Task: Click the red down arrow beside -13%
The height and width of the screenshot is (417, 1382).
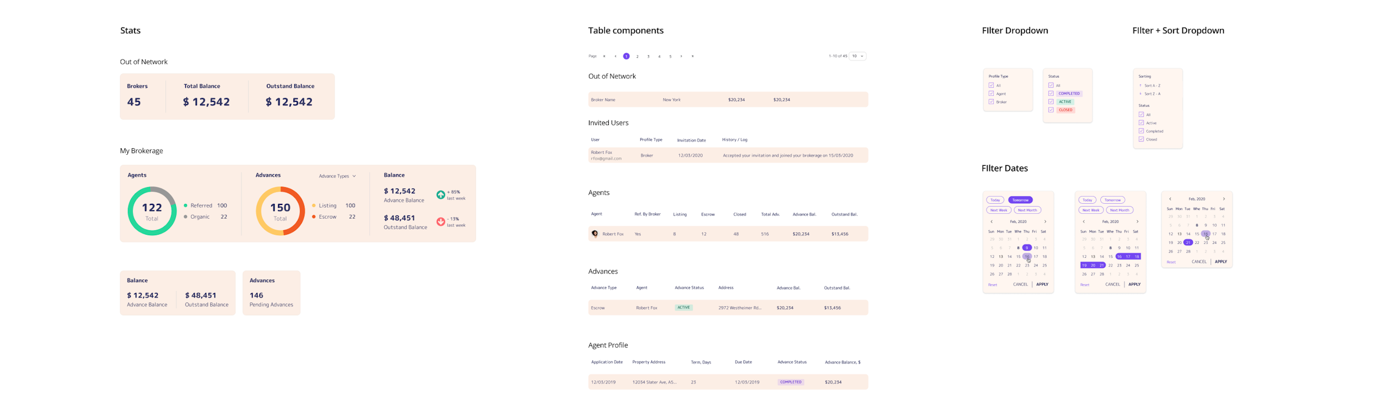Action: click(x=441, y=221)
